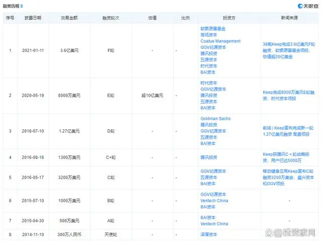Select the 天使轮 round cell

111,234
